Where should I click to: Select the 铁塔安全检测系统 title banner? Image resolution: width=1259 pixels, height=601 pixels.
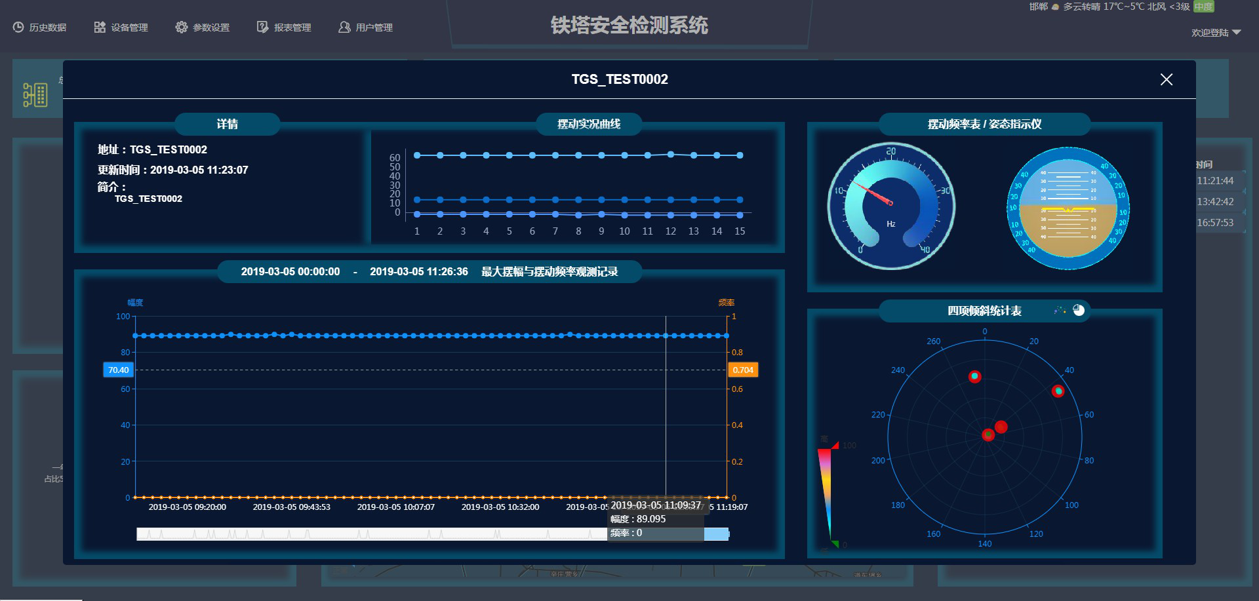click(629, 26)
